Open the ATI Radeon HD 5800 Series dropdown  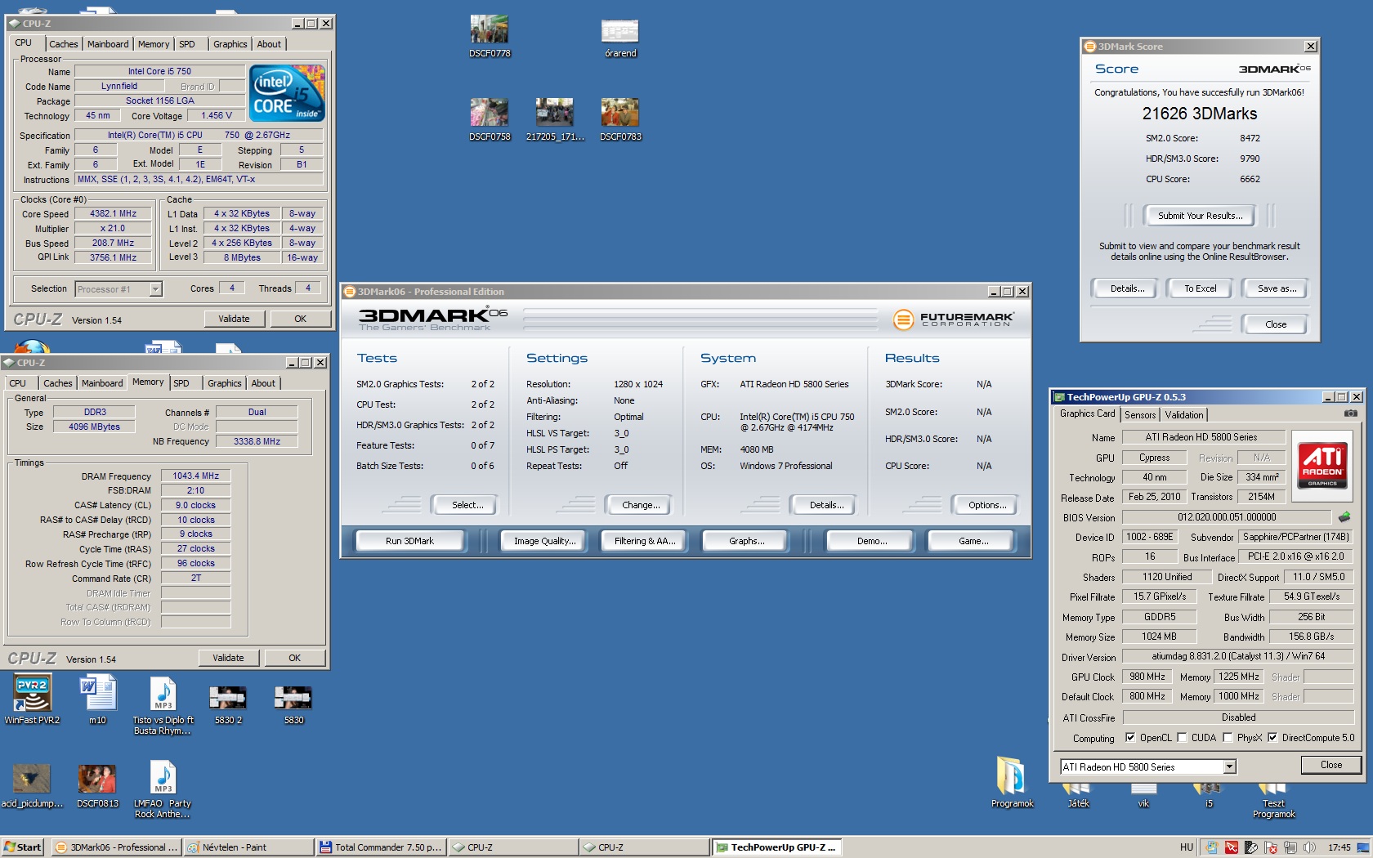click(1229, 766)
